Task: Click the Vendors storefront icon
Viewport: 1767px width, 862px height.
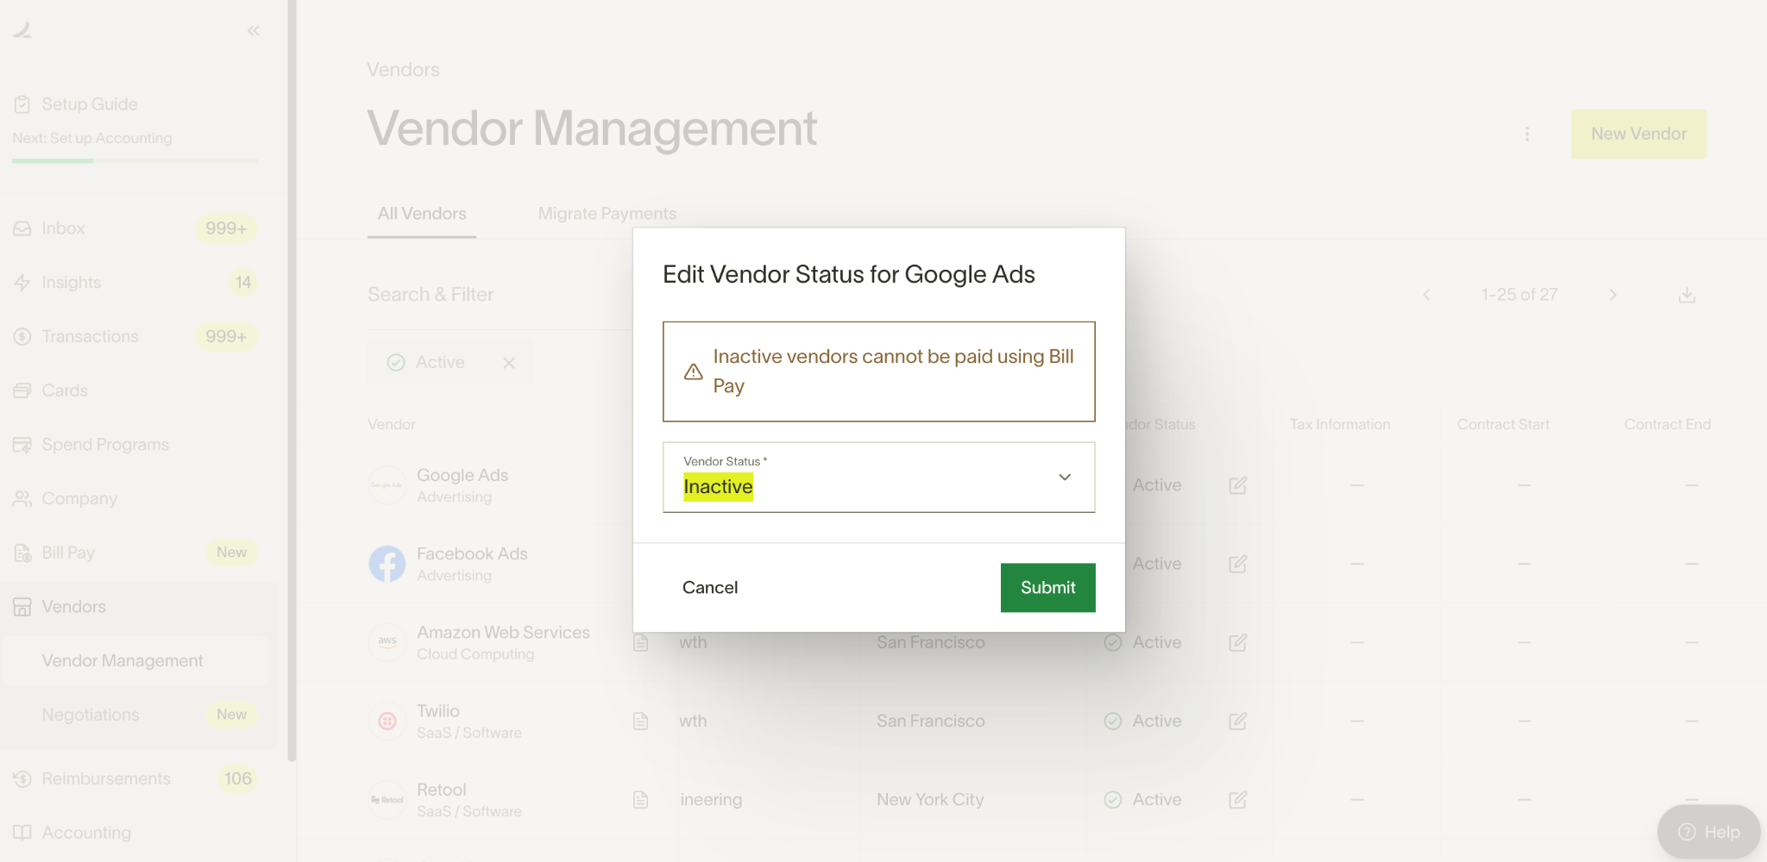Action: click(22, 607)
